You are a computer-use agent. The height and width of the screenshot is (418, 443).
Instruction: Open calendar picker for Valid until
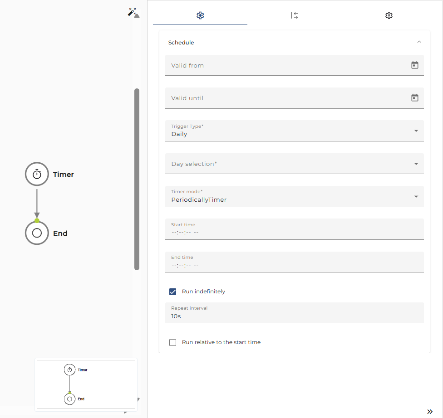tap(414, 98)
